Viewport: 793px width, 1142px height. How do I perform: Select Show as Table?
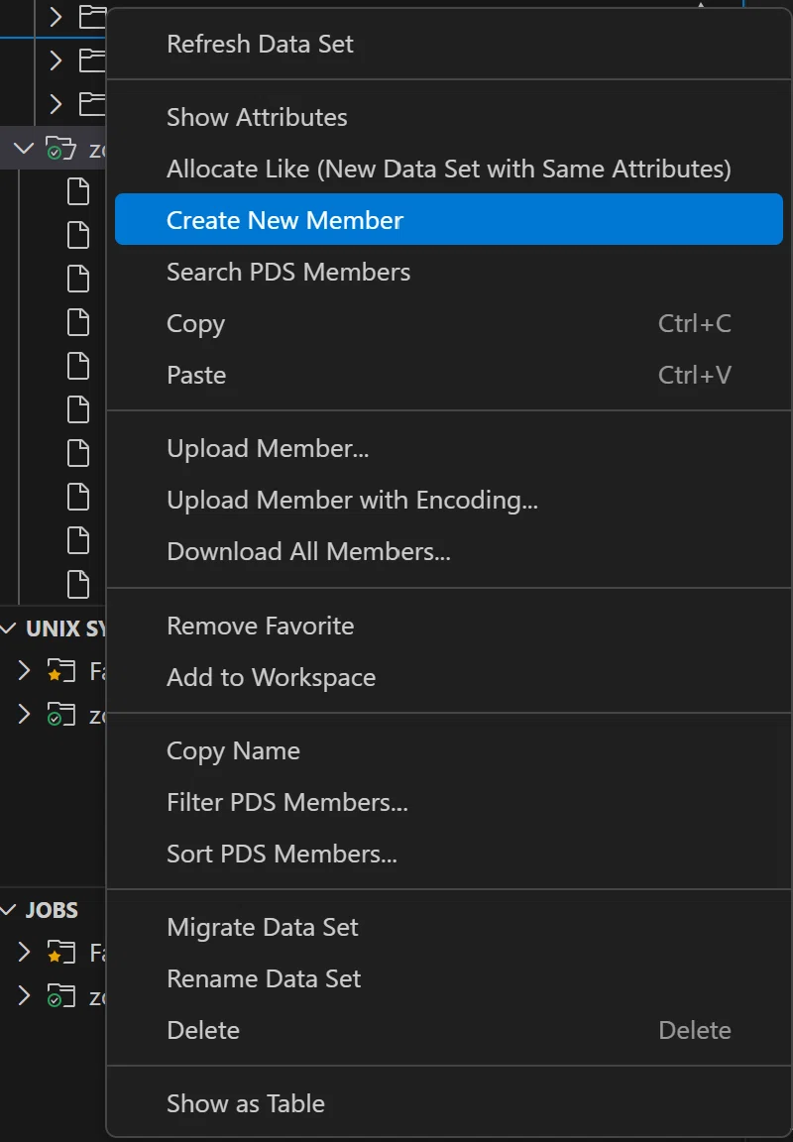[x=449, y=1104]
